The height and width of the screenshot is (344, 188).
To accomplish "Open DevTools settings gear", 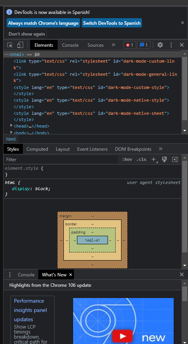I will tap(160, 45).
